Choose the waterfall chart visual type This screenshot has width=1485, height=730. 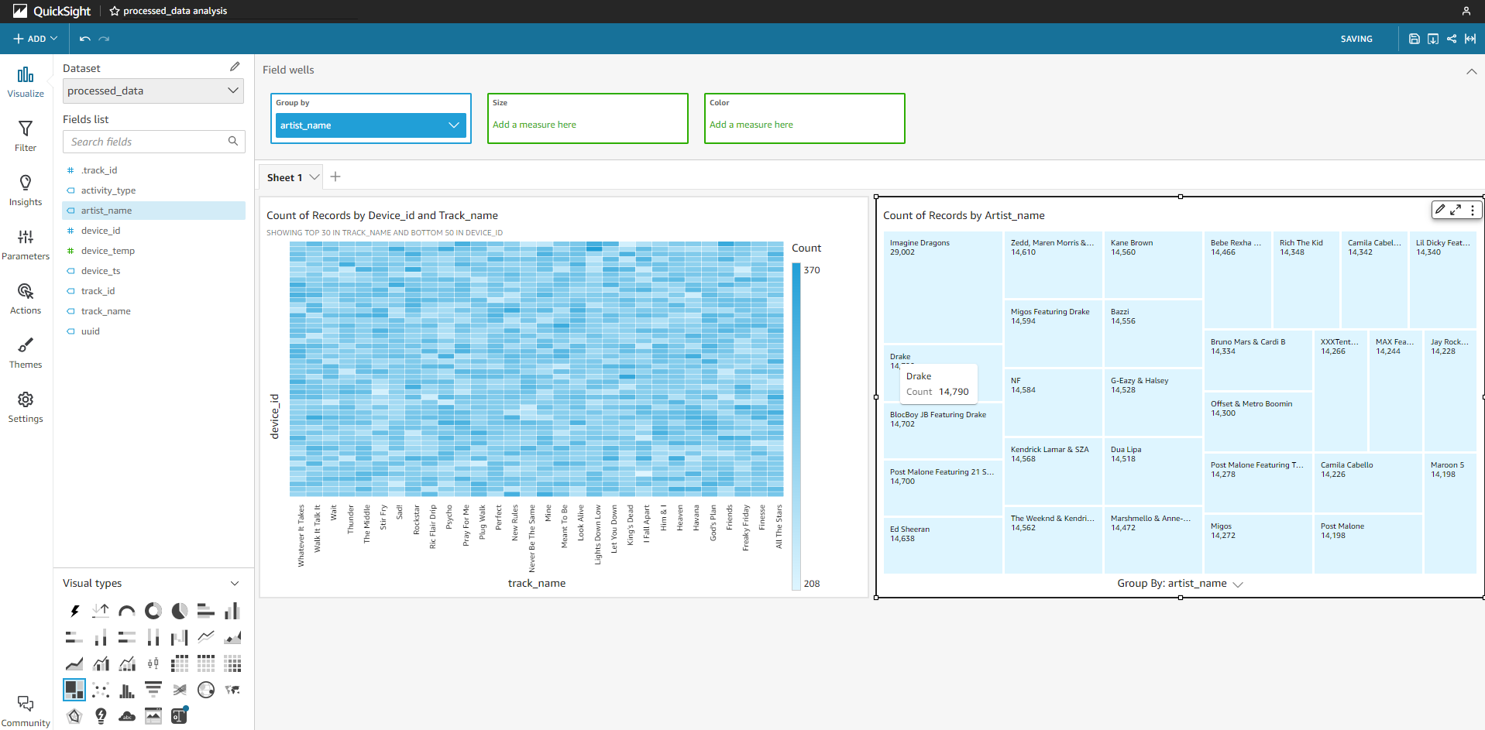[180, 637]
